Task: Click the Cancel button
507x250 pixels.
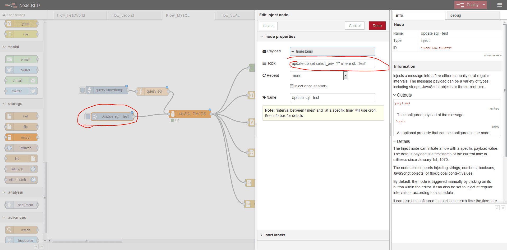Action: [x=354, y=26]
